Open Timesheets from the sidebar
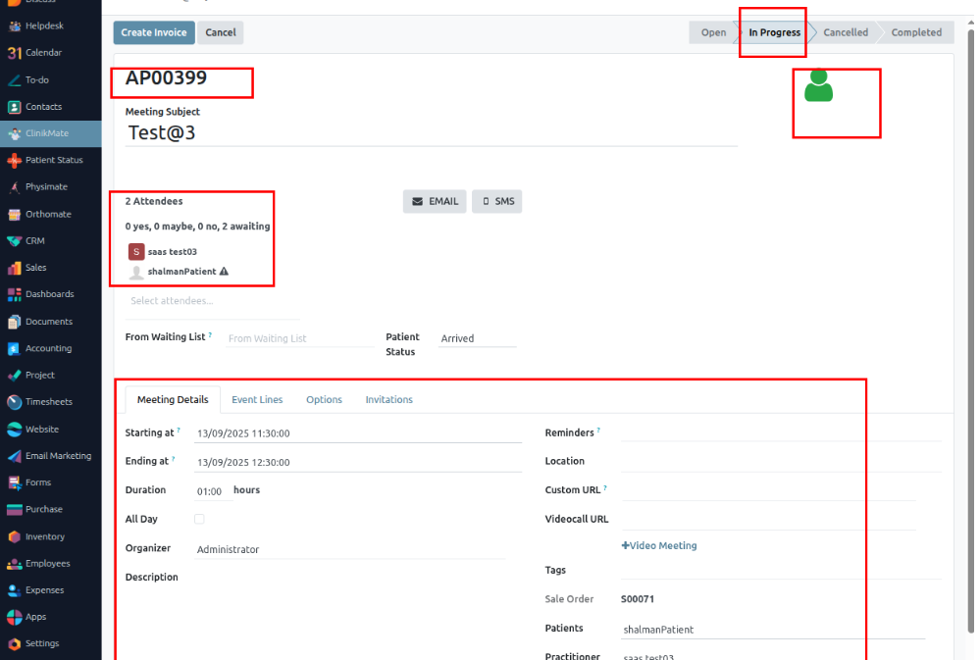The width and height of the screenshot is (980, 660). (14, 402)
